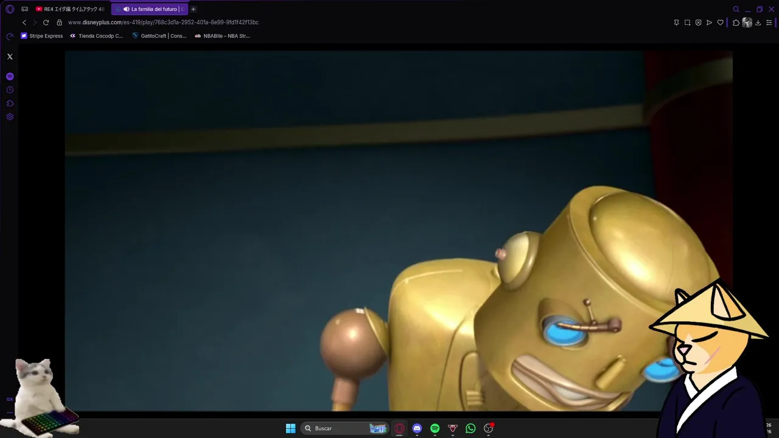Open the red shield taskbar app

tap(452, 428)
